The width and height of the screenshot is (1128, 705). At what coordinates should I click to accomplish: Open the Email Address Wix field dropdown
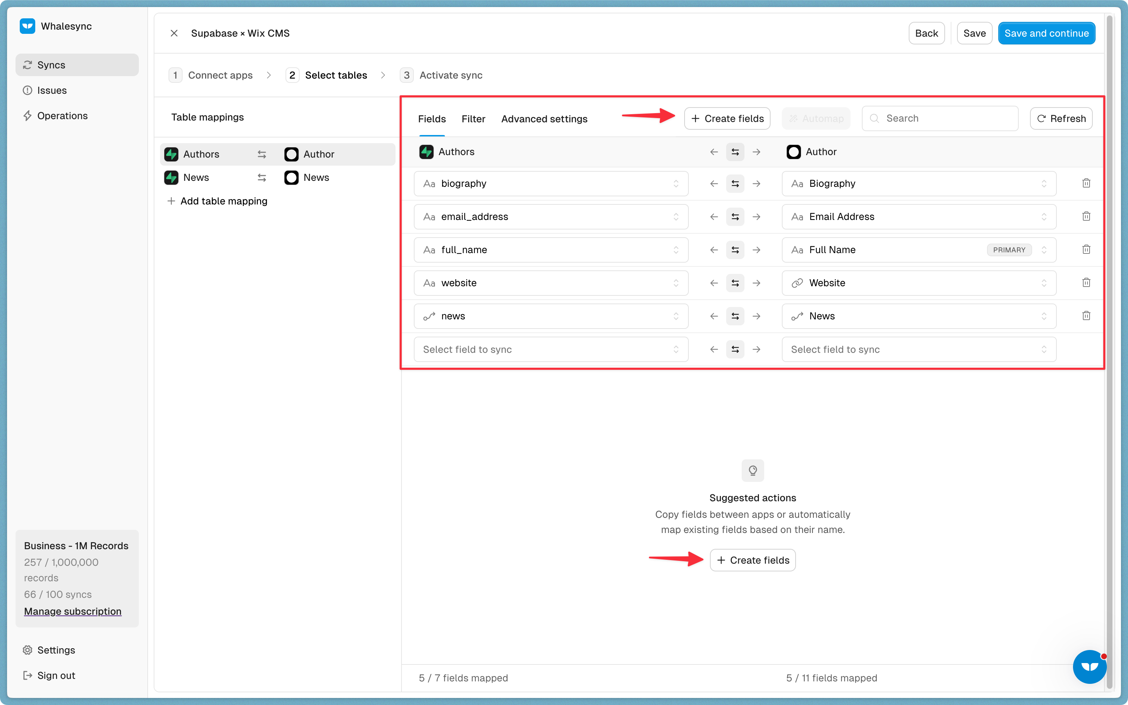tap(919, 217)
